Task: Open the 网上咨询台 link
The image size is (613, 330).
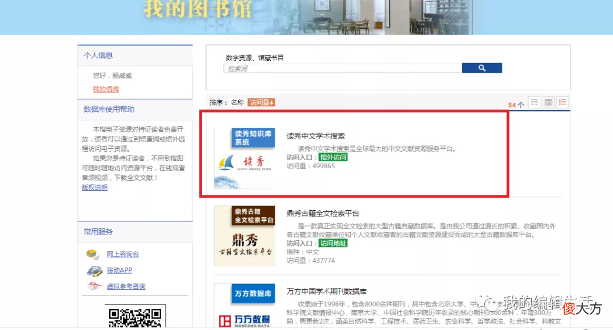Action: (123, 254)
